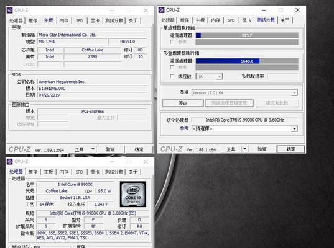Open 参考 processor selection dropdown
This screenshot has height=248, width=334.
244,128
